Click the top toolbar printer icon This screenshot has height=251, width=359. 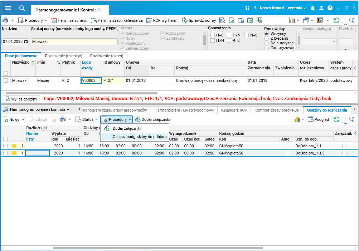pos(6,20)
